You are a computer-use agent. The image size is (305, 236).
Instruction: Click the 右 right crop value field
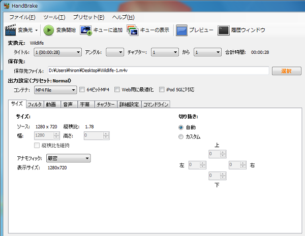coord(234,165)
